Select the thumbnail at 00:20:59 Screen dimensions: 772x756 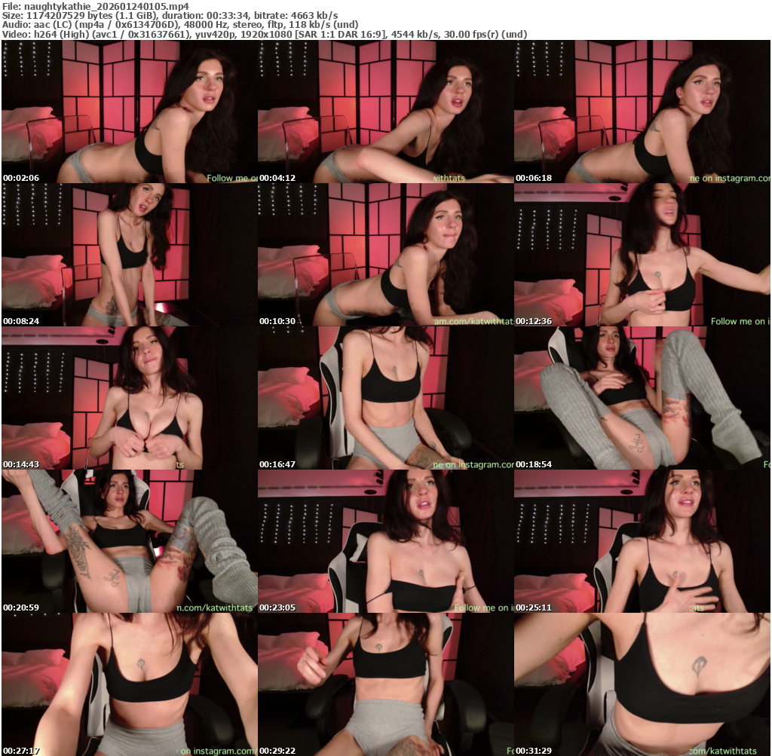(129, 541)
